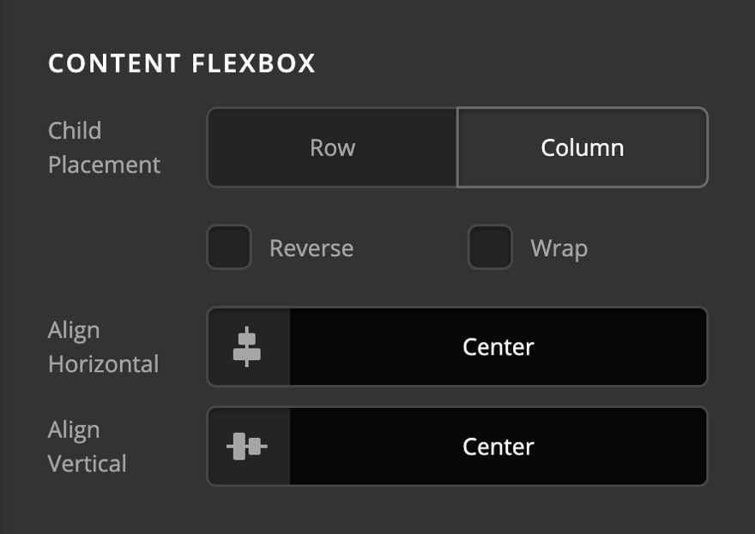Click the alignment glyph in the Align Horizontal control
This screenshot has height=534, width=755.
click(x=248, y=346)
